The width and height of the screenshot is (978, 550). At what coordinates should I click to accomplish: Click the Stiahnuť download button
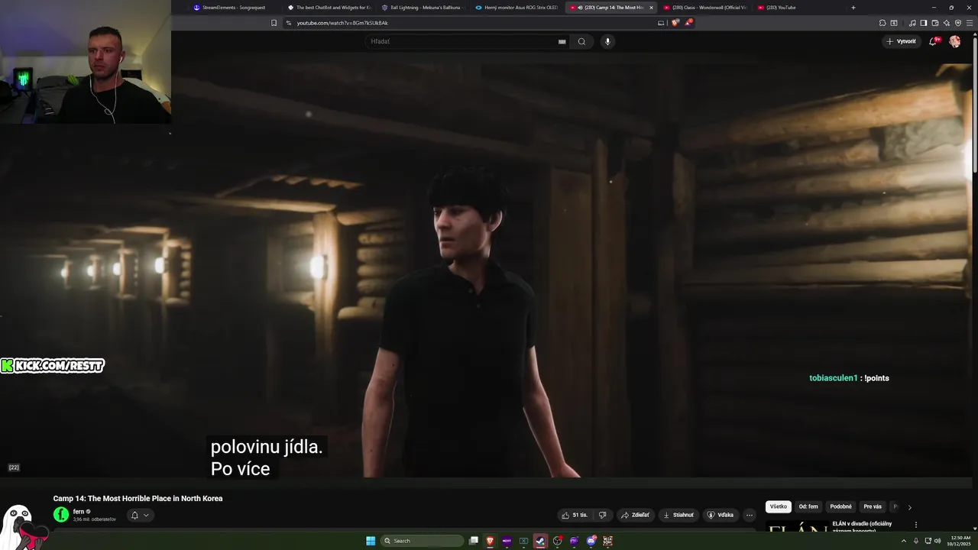678,515
